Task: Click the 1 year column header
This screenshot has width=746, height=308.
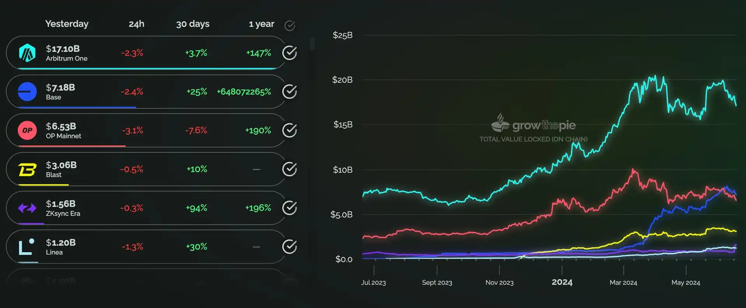Action: click(x=261, y=24)
